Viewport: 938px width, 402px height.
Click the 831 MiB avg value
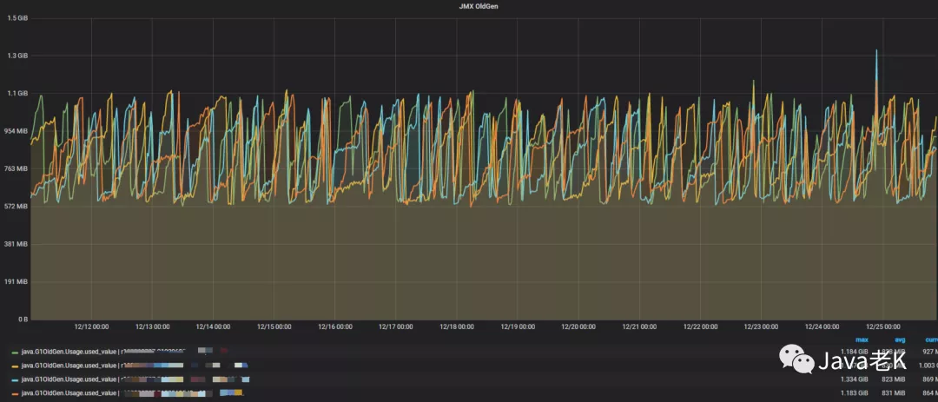[x=895, y=393]
